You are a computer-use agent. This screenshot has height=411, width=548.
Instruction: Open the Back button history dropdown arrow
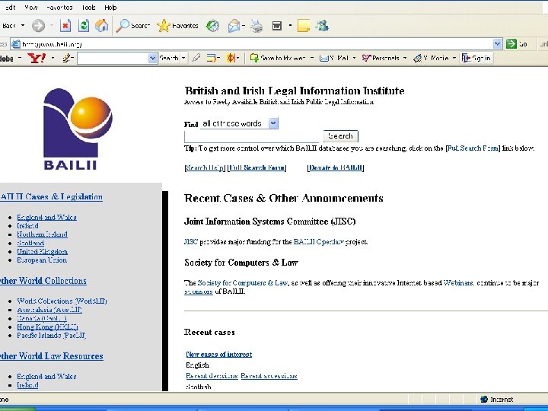(x=23, y=26)
